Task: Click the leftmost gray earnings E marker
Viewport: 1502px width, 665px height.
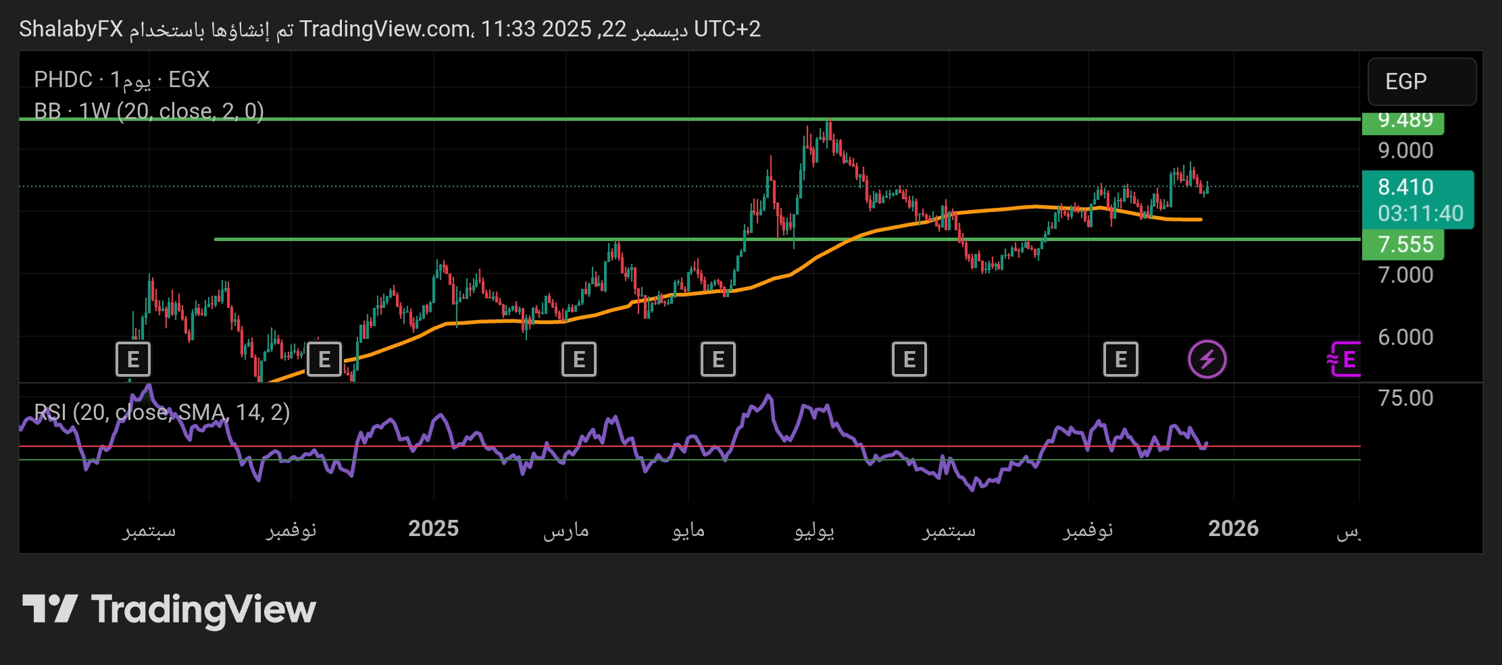Action: coord(133,359)
